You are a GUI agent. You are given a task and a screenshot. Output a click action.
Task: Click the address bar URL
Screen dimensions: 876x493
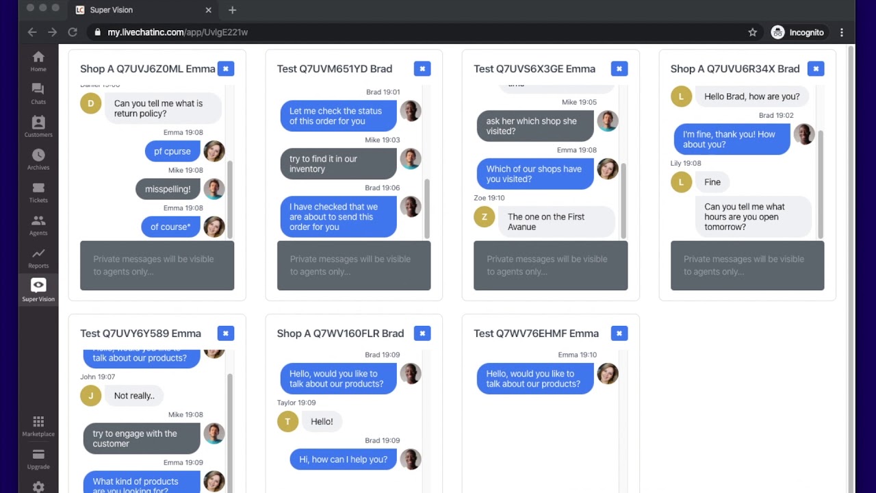coord(177,32)
